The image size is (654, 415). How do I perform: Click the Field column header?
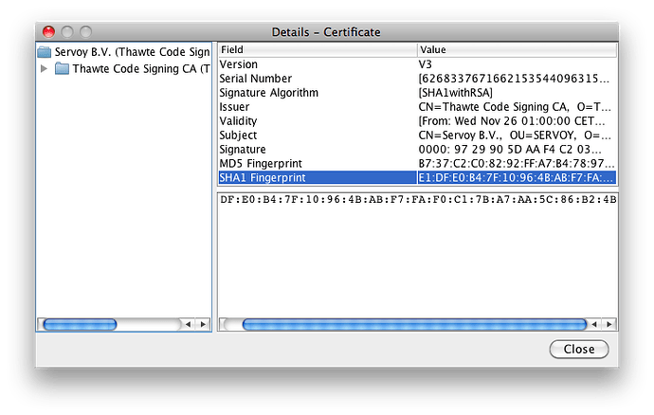(x=318, y=49)
